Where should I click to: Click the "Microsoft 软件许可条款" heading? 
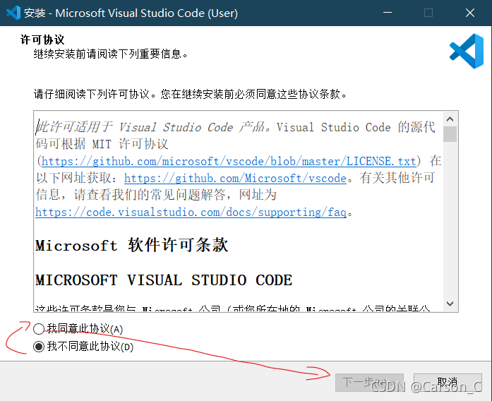point(132,245)
